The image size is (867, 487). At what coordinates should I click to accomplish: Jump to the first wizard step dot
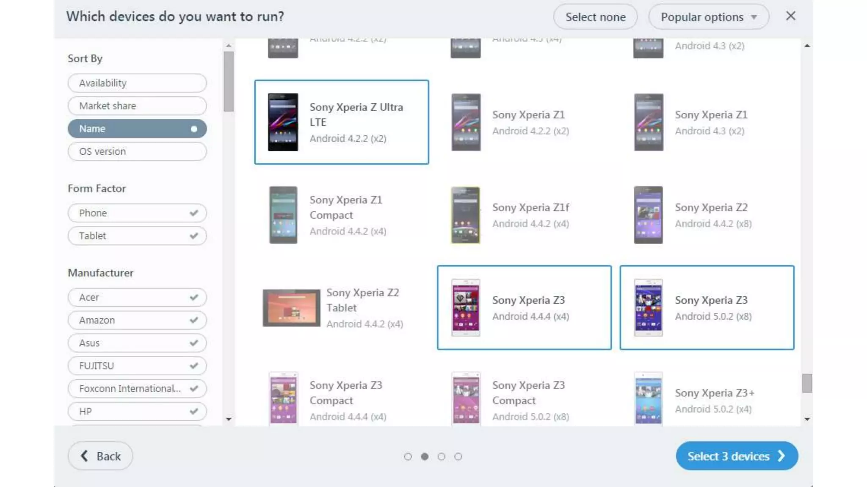(x=408, y=457)
